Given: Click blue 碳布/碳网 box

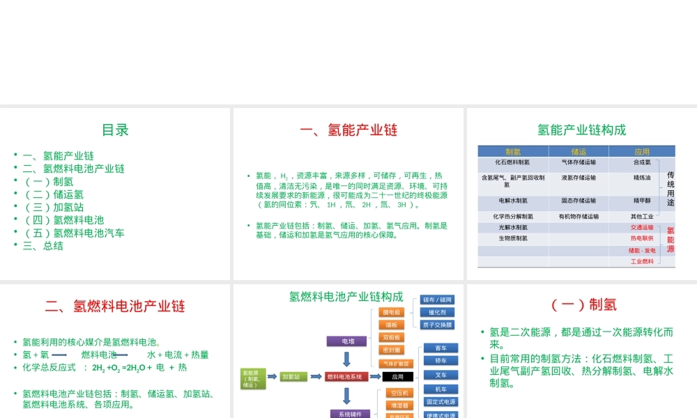Looking at the screenshot, I should (438, 300).
